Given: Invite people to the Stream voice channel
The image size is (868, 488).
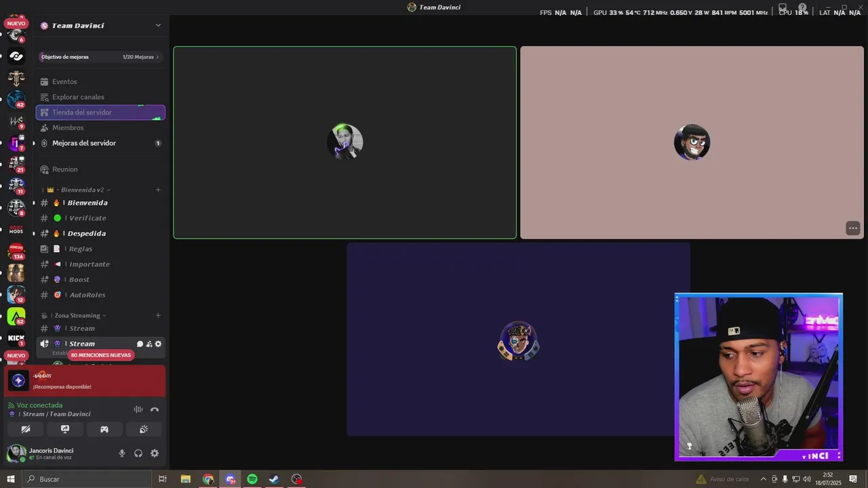Looking at the screenshot, I should [x=149, y=344].
